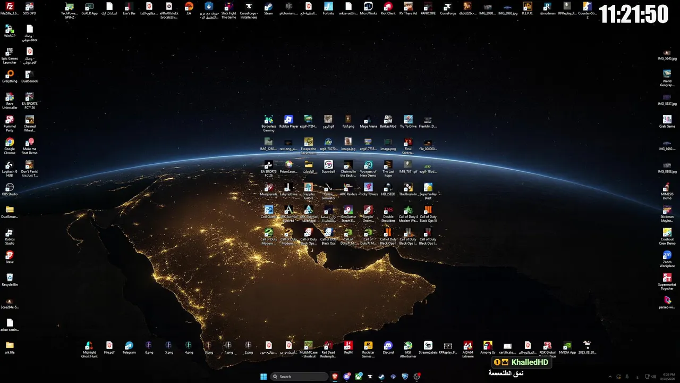Open the CurseForge app shortcut
Screen dimensions: 680x383
pyautogui.click(x=448, y=9)
